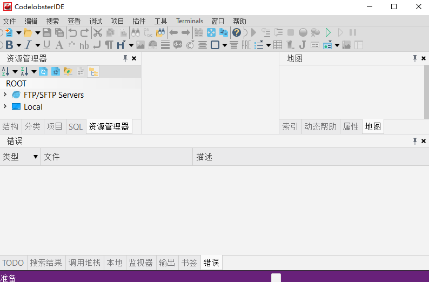Switch to the 调用堆栈 tab

[84, 263]
